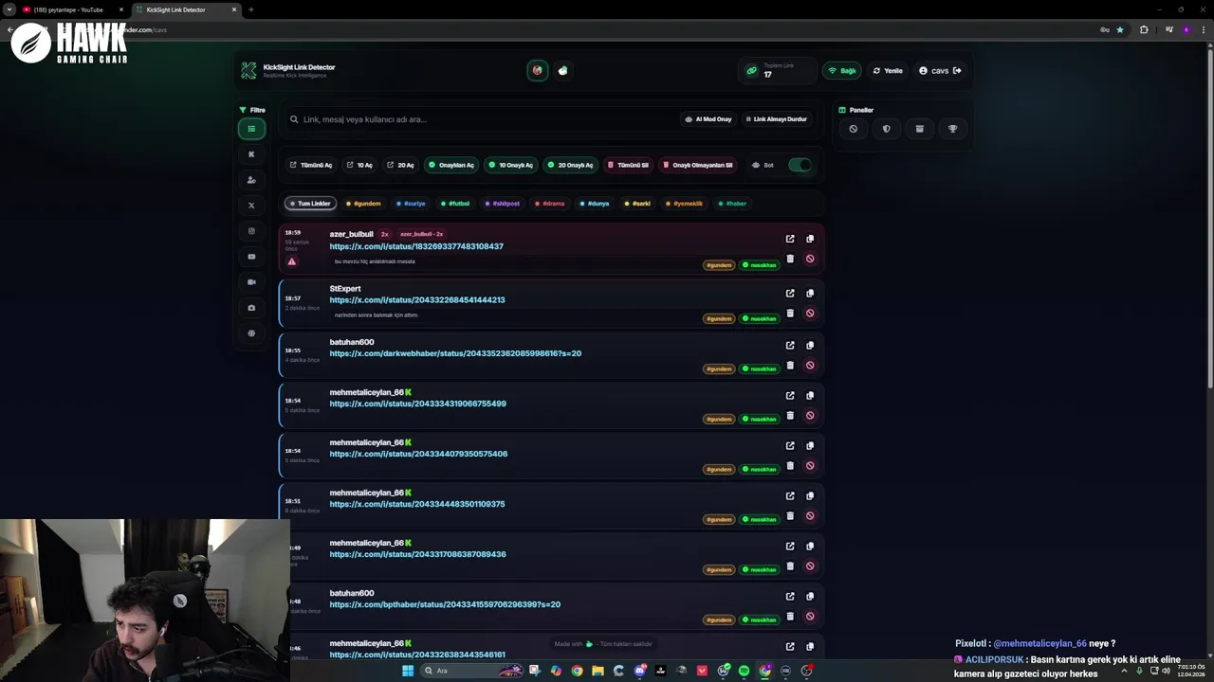Delete StExpert's link entry

[x=790, y=313]
